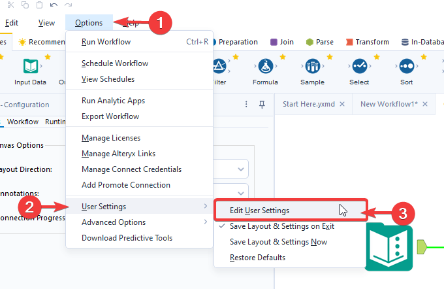Click Restore Defaults submenu item
Image resolution: width=444 pixels, height=289 pixels.
click(x=290, y=258)
